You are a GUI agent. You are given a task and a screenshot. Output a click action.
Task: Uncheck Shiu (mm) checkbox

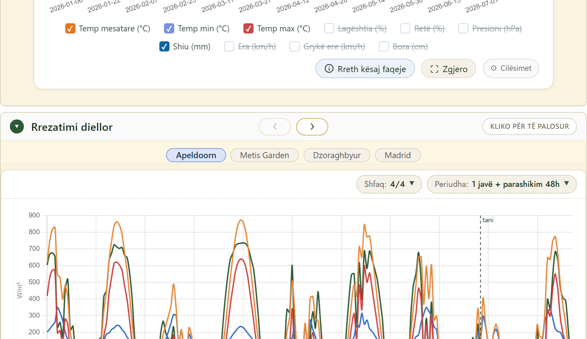pyautogui.click(x=164, y=46)
